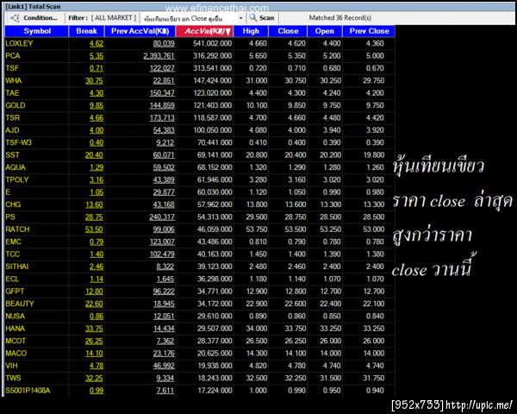Click PCA break value 5.35
The height and width of the screenshot is (414, 517).
click(97, 56)
